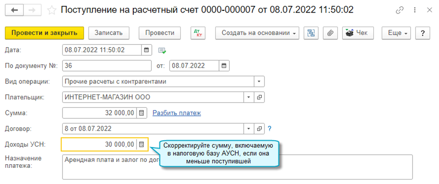Click the Записать button

(x=109, y=33)
